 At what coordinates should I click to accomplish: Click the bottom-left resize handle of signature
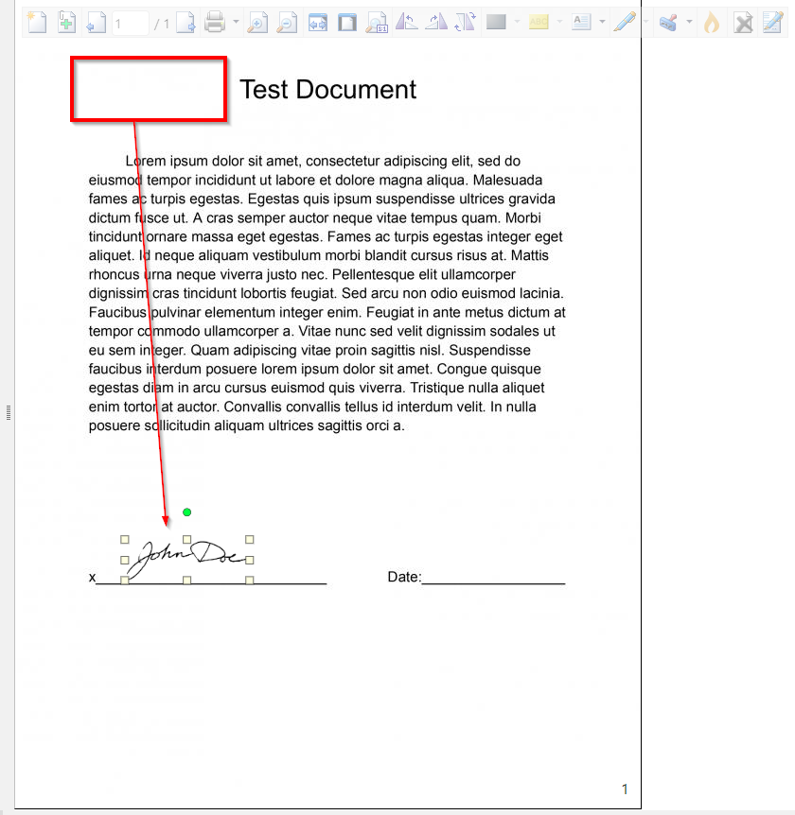coord(125,581)
